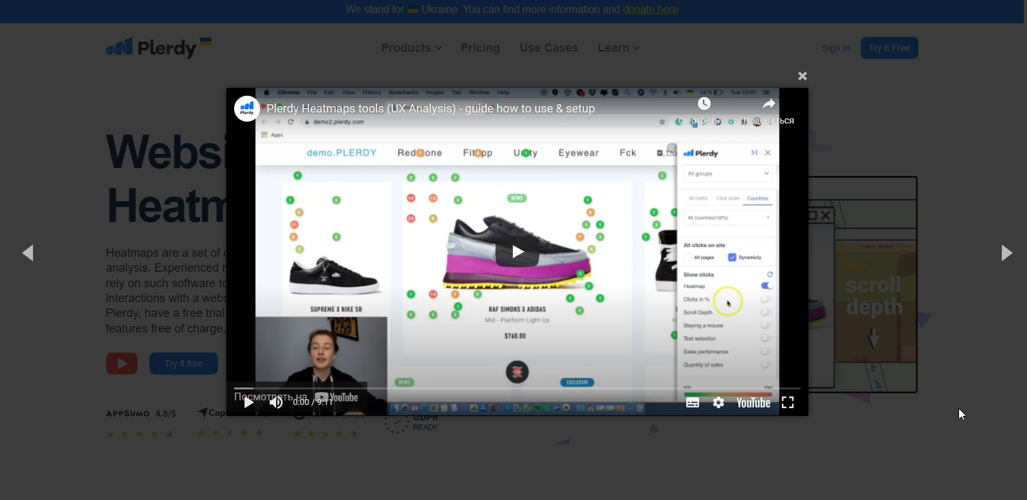
Task: Enter fullscreen mode for the video
Action: (x=788, y=402)
